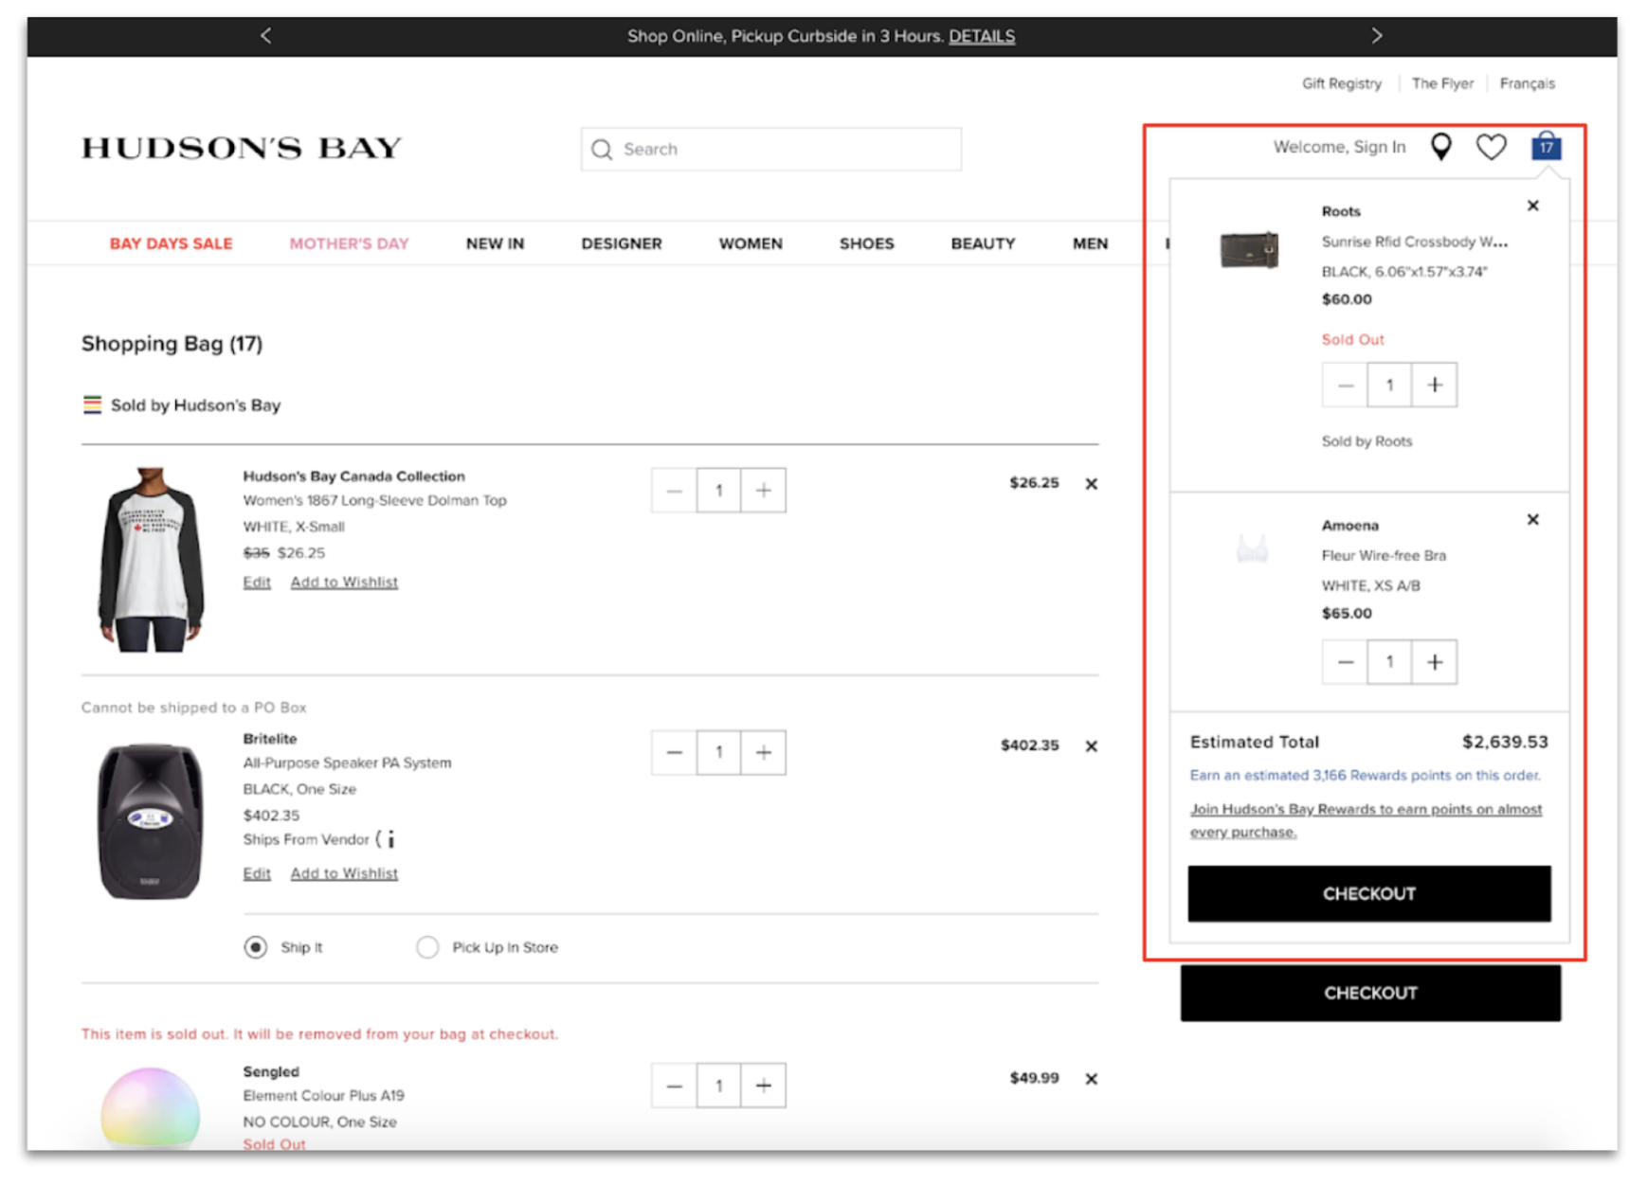
Task: Open the Men menu
Action: click(x=1090, y=243)
